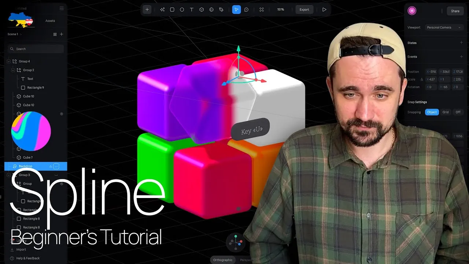Add a new scene with plus icon
Screen dimensions: 469x264
click(62, 34)
